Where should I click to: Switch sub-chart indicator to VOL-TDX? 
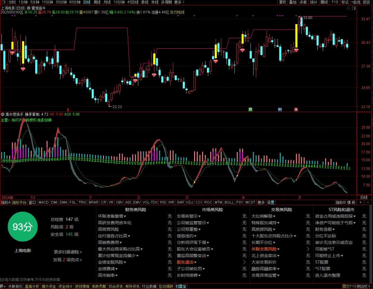(150, 202)
